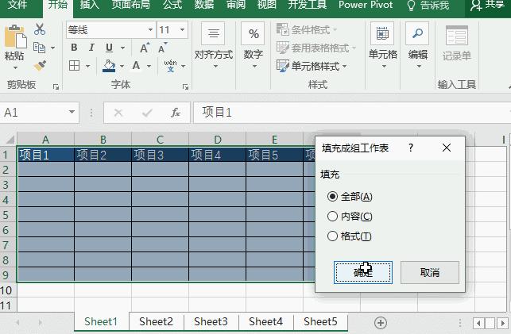Switch to the Power Pivot tab
This screenshot has height=334, width=511.
[366, 6]
